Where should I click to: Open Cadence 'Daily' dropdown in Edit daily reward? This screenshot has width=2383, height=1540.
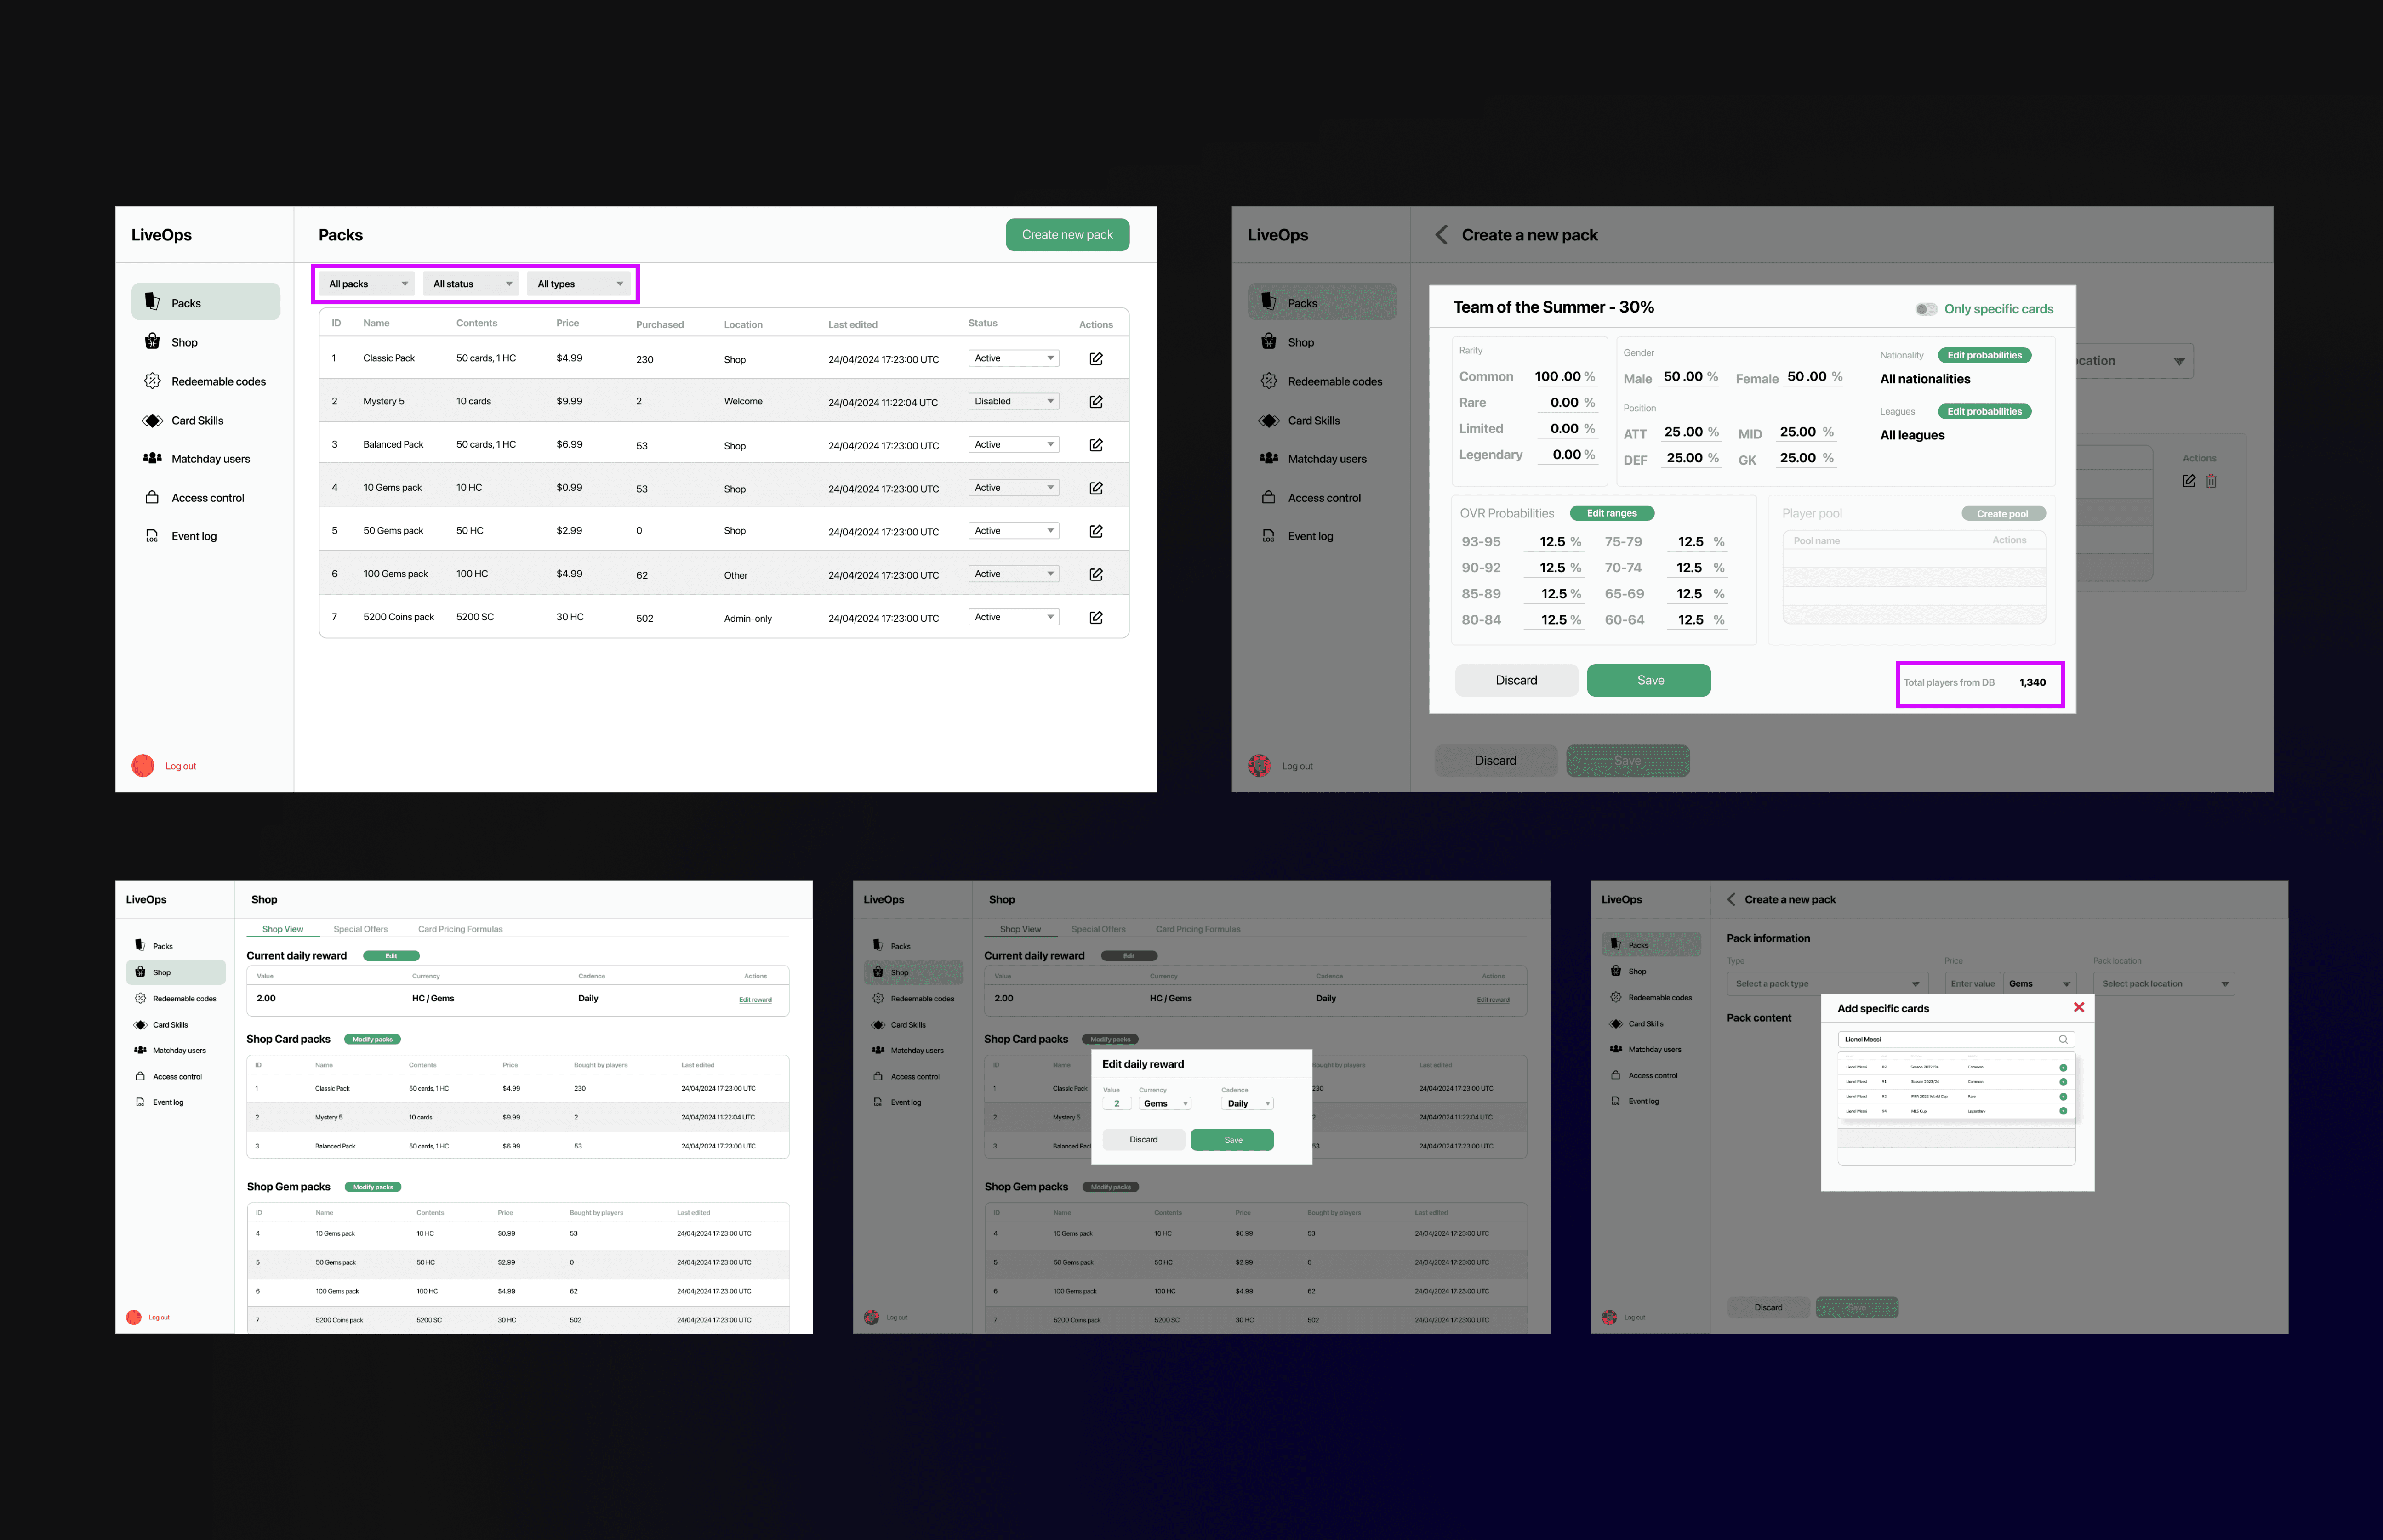1247,1104
